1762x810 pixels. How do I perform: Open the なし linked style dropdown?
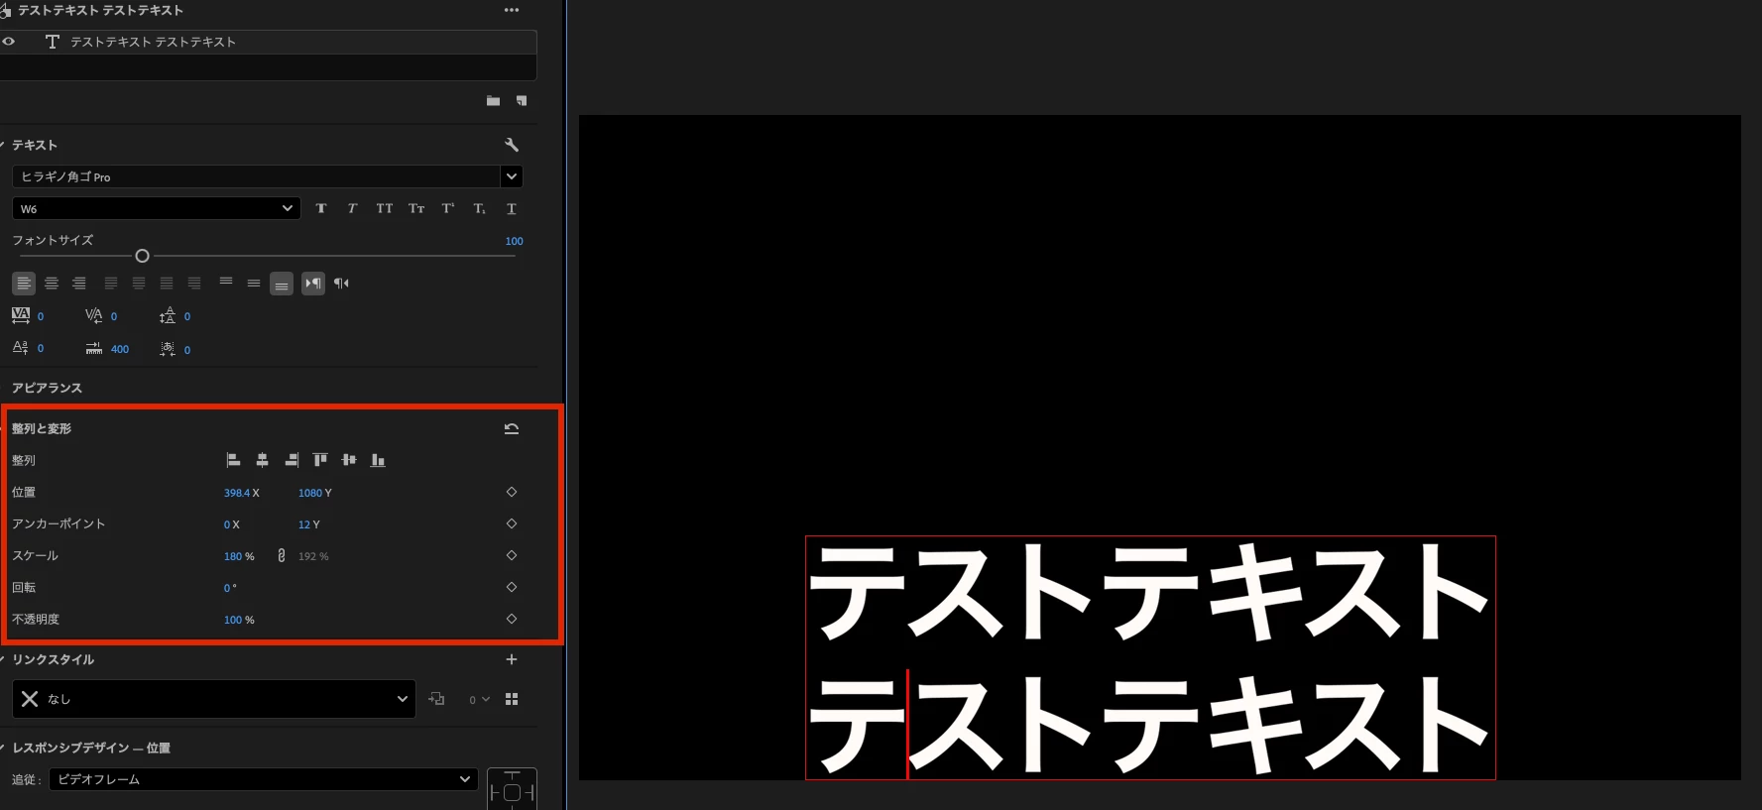[214, 699]
